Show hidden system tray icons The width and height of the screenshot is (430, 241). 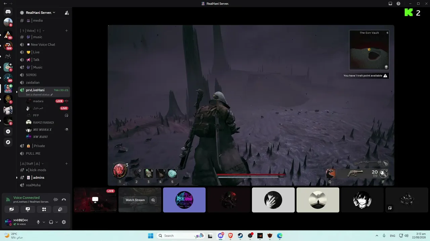pyautogui.click(x=377, y=236)
